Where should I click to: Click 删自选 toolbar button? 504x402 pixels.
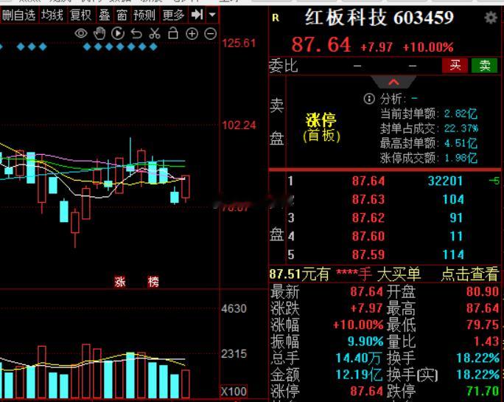[x=18, y=15]
